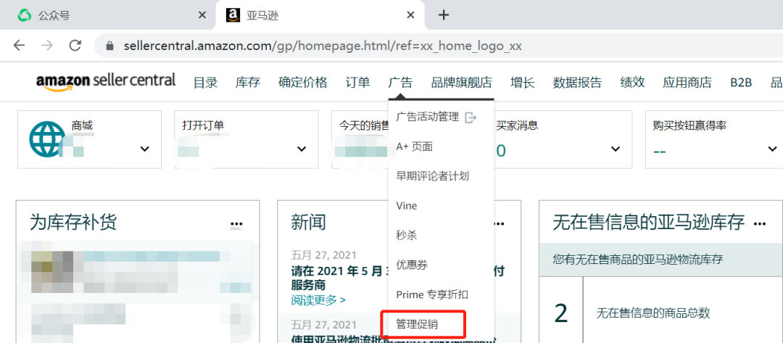Select the 亚马逊 browser tab
The image size is (783, 343).
pyautogui.click(x=320, y=15)
